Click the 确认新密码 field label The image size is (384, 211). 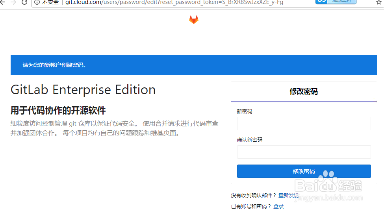point(250,140)
